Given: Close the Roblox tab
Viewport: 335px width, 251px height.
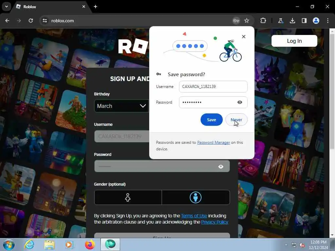Looking at the screenshot, I should coord(84,7).
